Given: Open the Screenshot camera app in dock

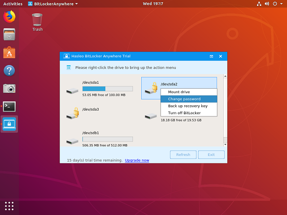Looking at the screenshot, I should 9,88.
